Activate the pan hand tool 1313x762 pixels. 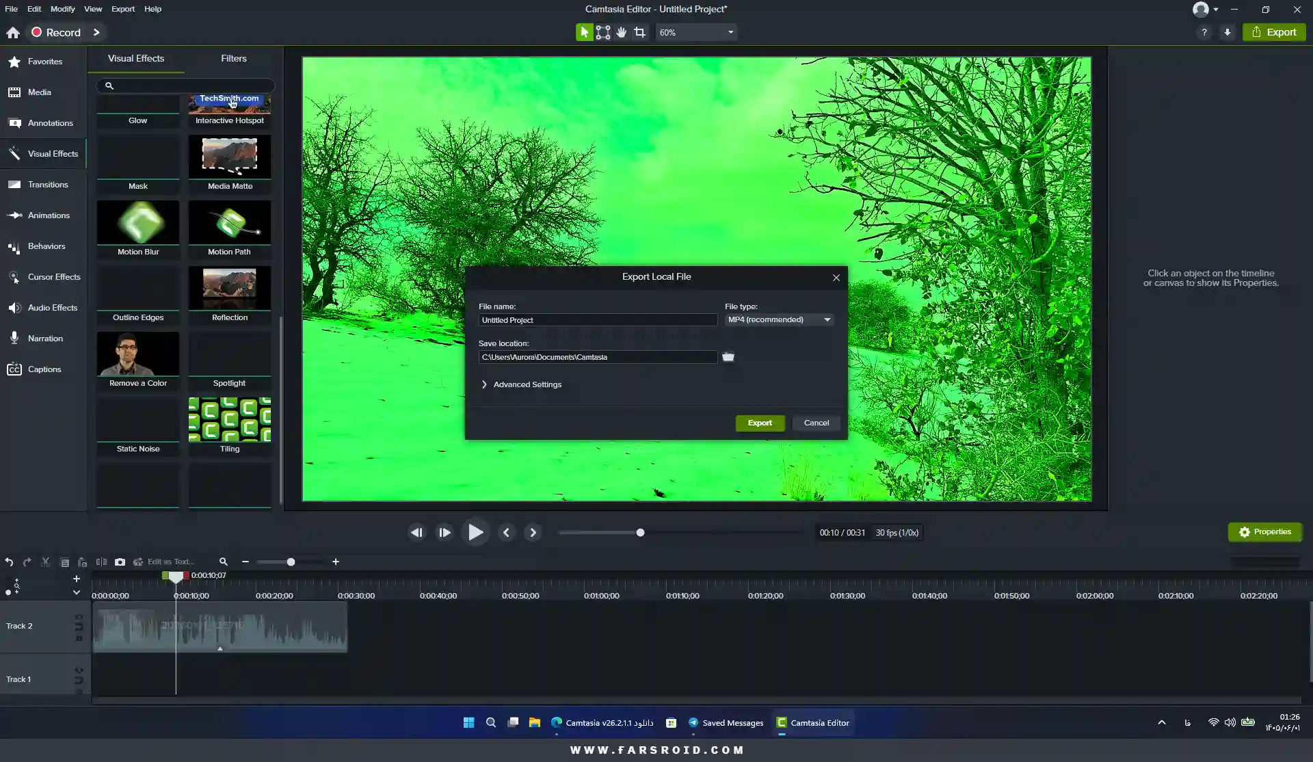pyautogui.click(x=621, y=32)
